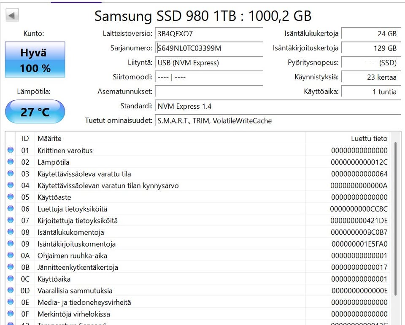Click the blue status orb for Lämpötila row

pos(10,162)
